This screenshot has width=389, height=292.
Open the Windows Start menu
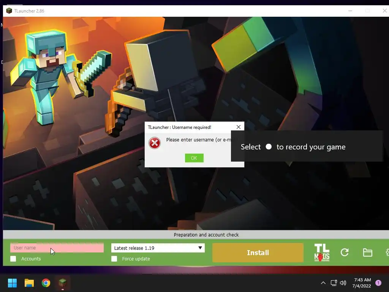coord(12,283)
